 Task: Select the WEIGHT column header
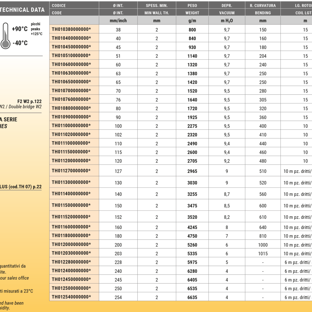point(192,13)
